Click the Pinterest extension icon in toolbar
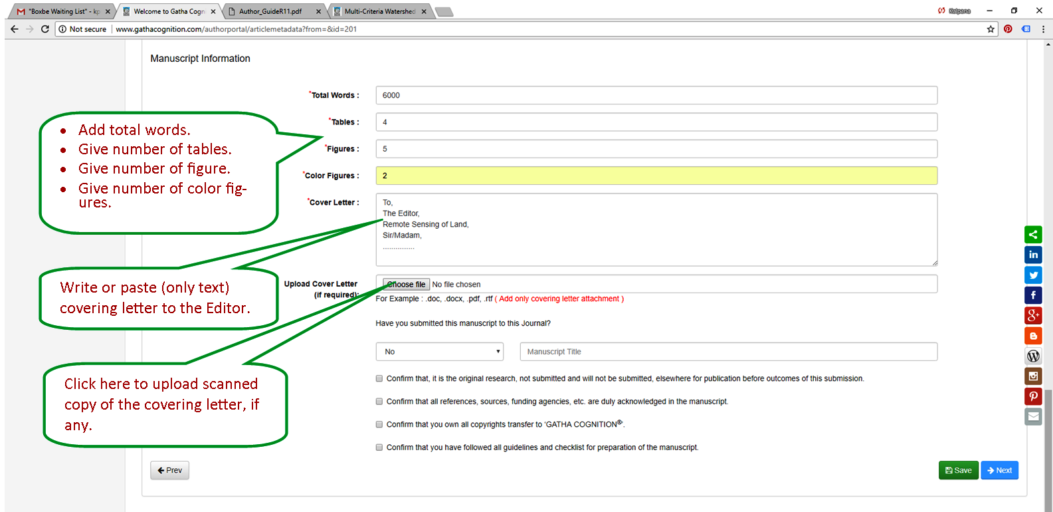The width and height of the screenshot is (1053, 512). pyautogui.click(x=1008, y=29)
